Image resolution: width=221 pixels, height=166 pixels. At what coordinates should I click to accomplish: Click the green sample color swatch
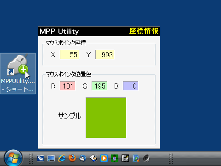pos(106,118)
